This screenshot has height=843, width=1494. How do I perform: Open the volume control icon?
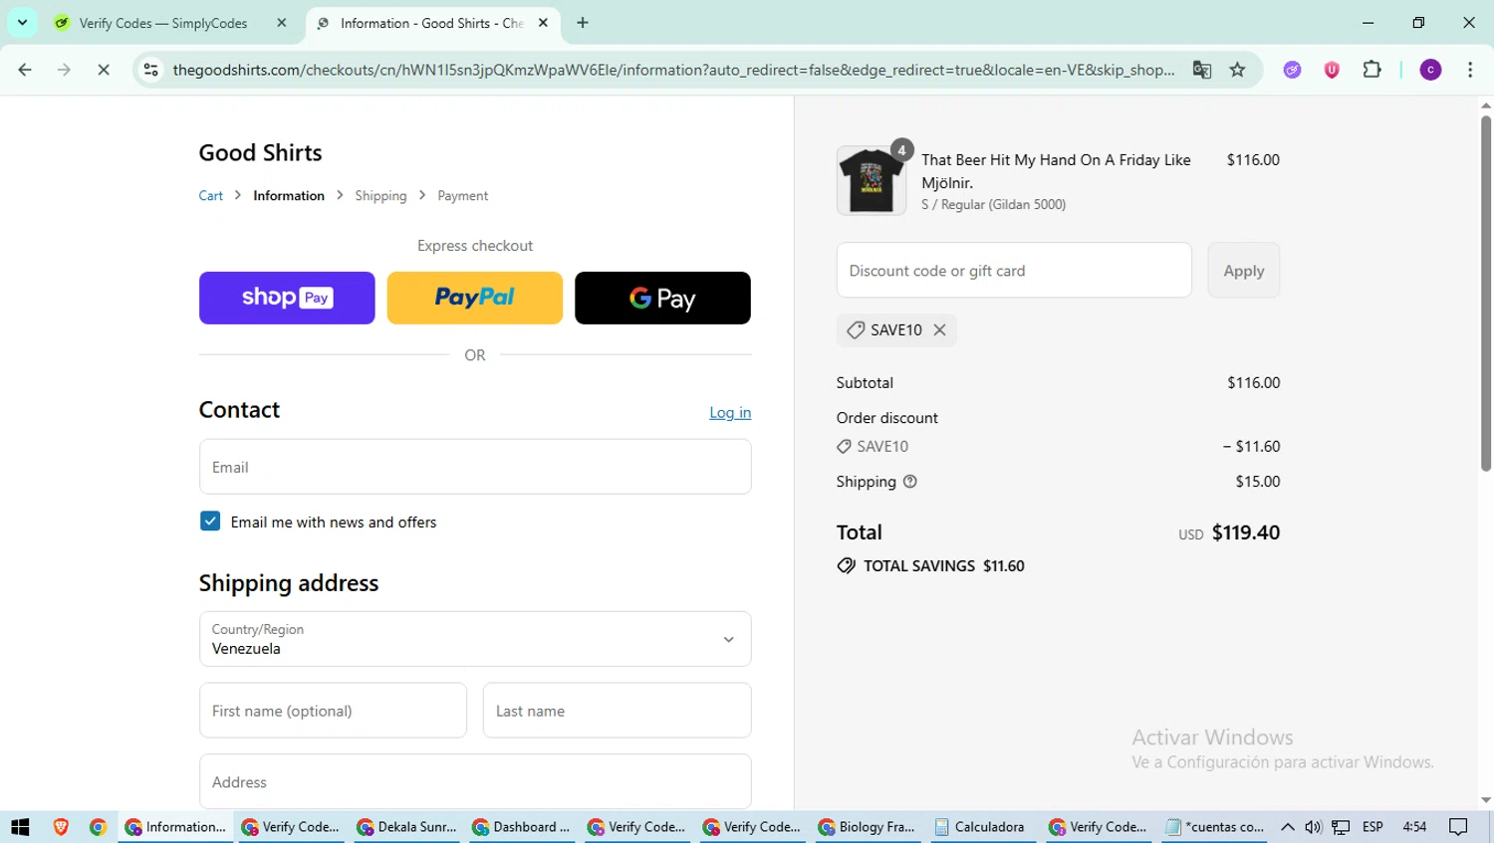click(1314, 827)
